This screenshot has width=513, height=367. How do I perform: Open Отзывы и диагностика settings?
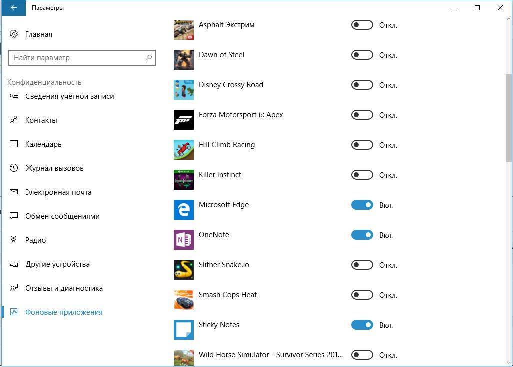[64, 288]
